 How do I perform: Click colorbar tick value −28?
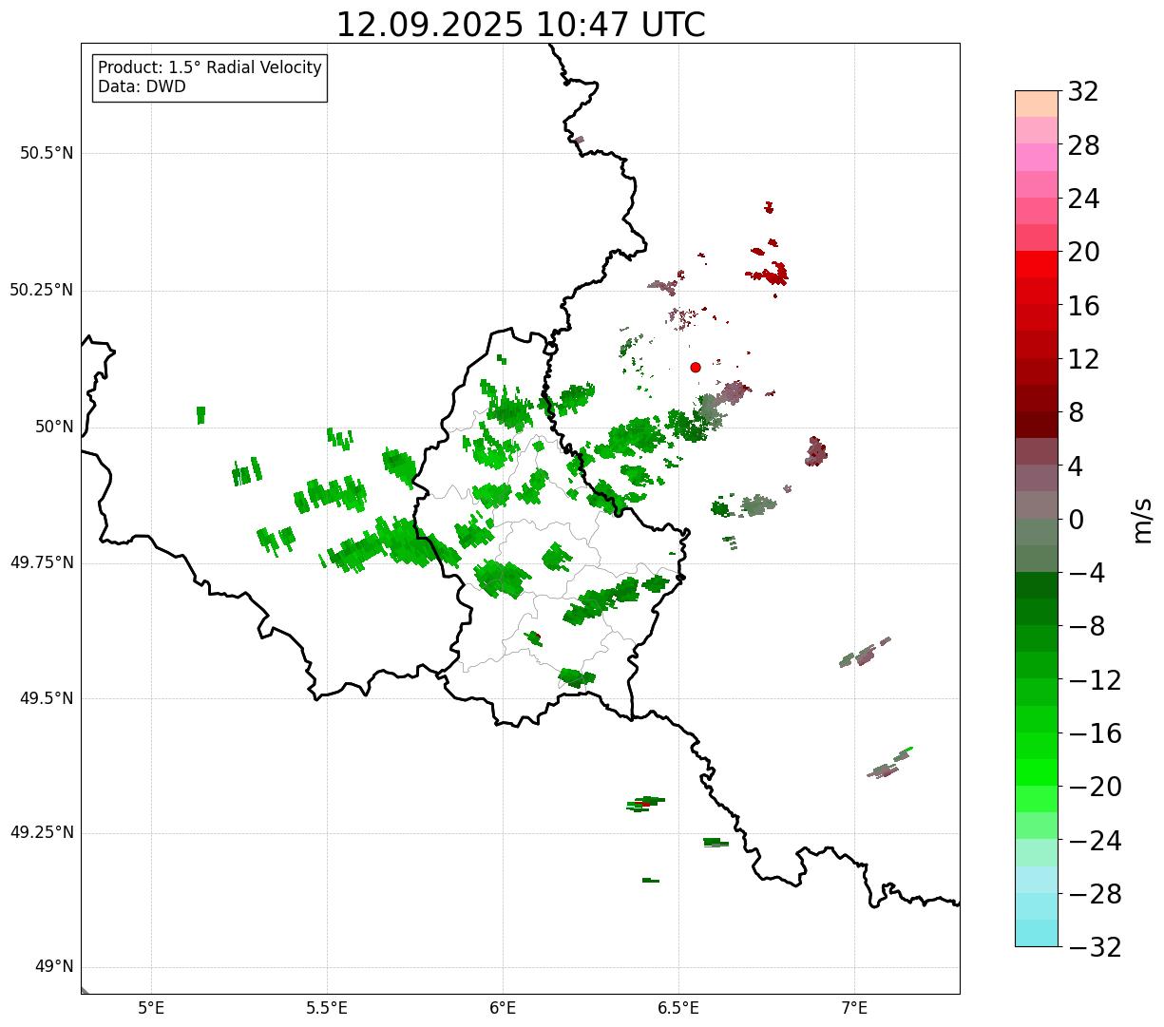click(1095, 894)
